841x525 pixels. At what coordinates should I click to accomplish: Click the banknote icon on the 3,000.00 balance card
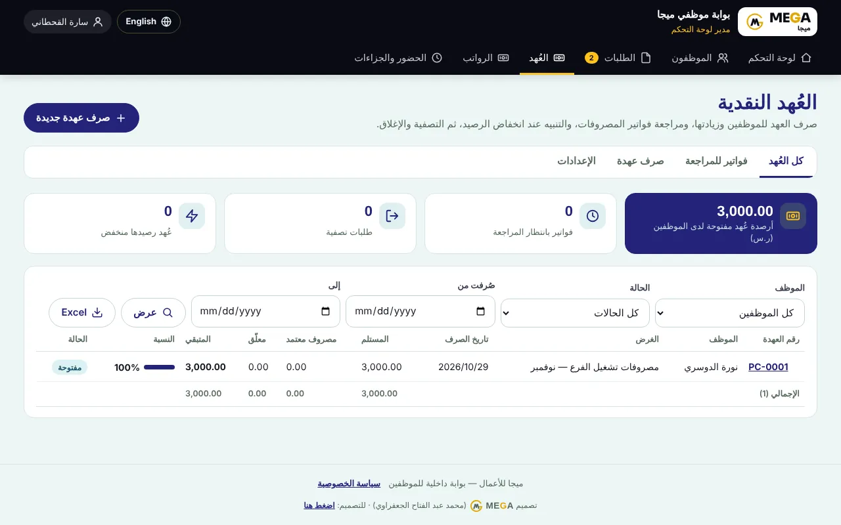(x=793, y=216)
